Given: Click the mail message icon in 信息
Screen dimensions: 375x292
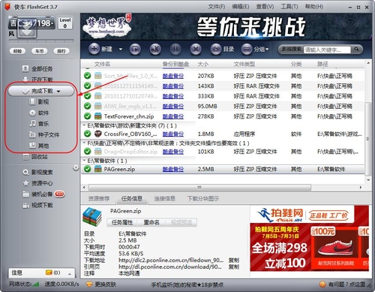Looking at the screenshot, I should [x=49, y=272].
